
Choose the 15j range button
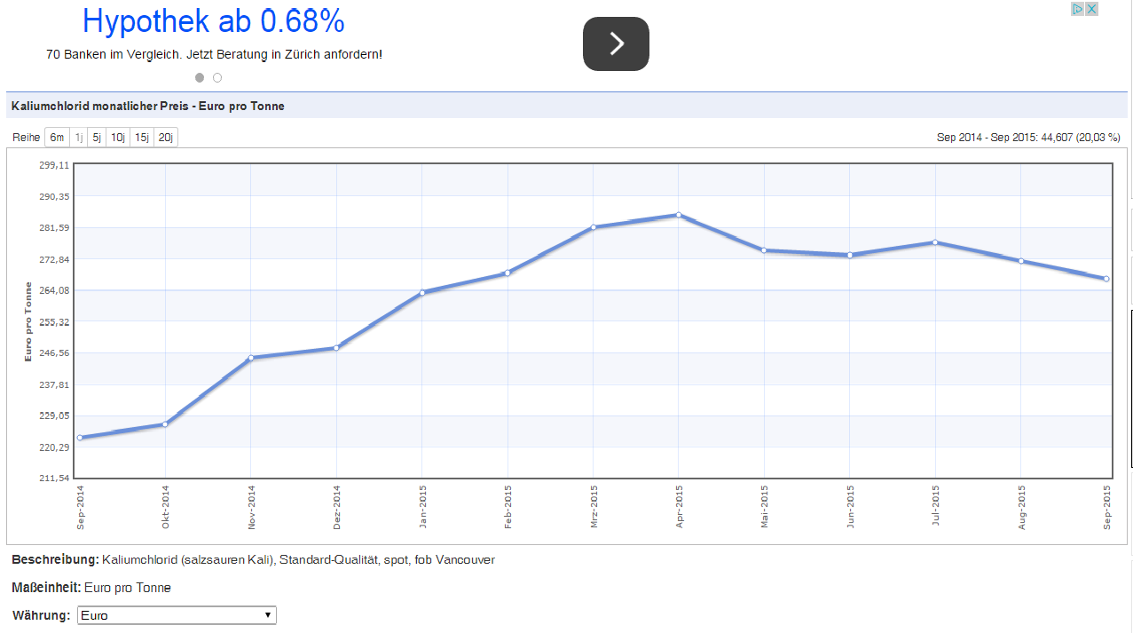[142, 138]
